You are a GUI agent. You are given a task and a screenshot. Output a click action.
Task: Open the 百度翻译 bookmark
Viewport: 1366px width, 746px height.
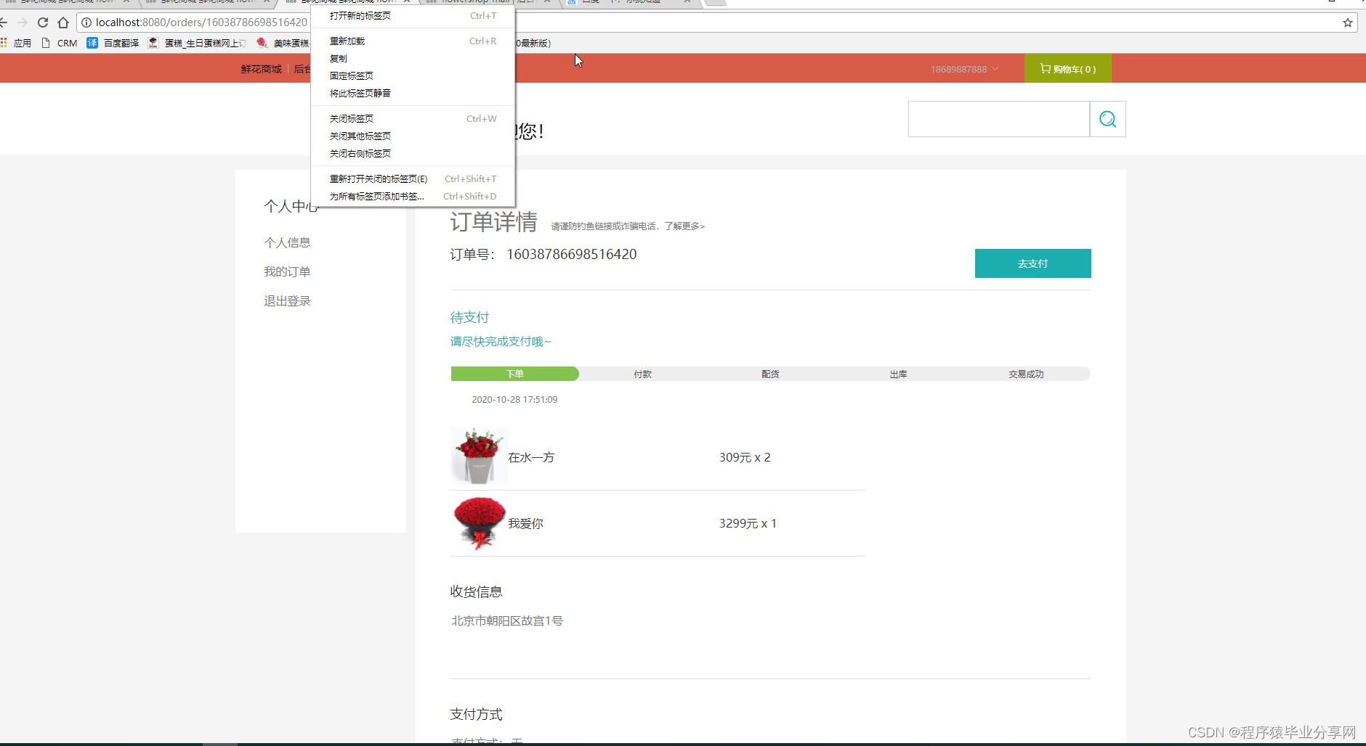113,43
